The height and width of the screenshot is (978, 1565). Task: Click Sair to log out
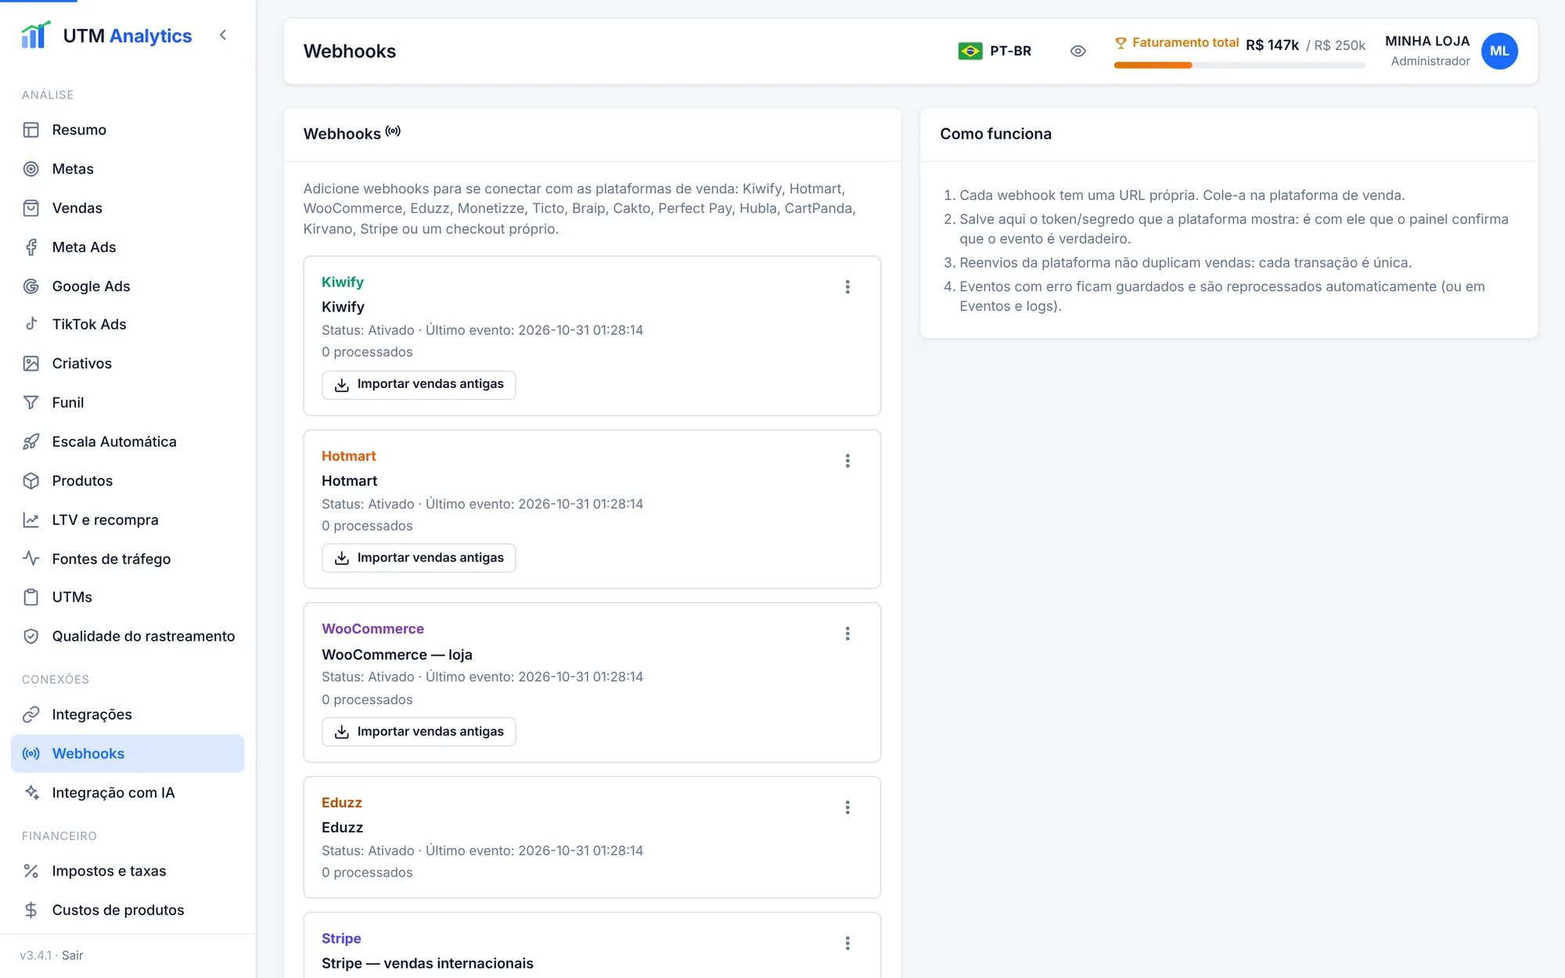click(x=72, y=955)
